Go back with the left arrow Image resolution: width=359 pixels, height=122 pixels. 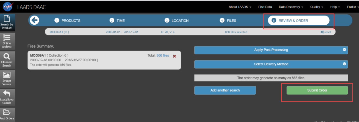(x=34, y=20)
